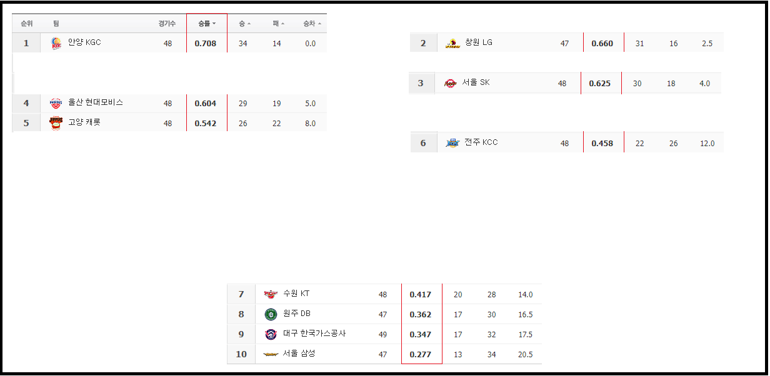Click the 전주 KCC team logo

[452, 143]
